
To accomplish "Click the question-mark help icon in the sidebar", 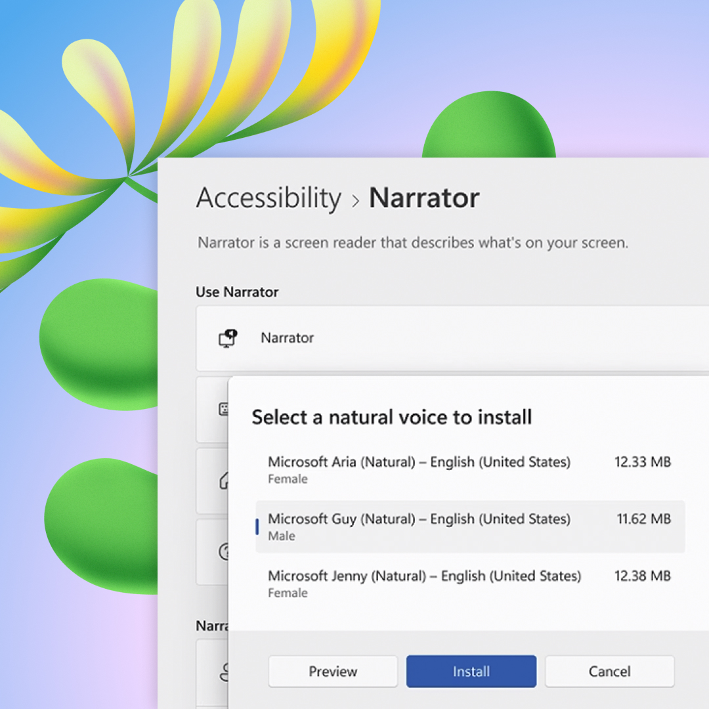I will point(224,552).
